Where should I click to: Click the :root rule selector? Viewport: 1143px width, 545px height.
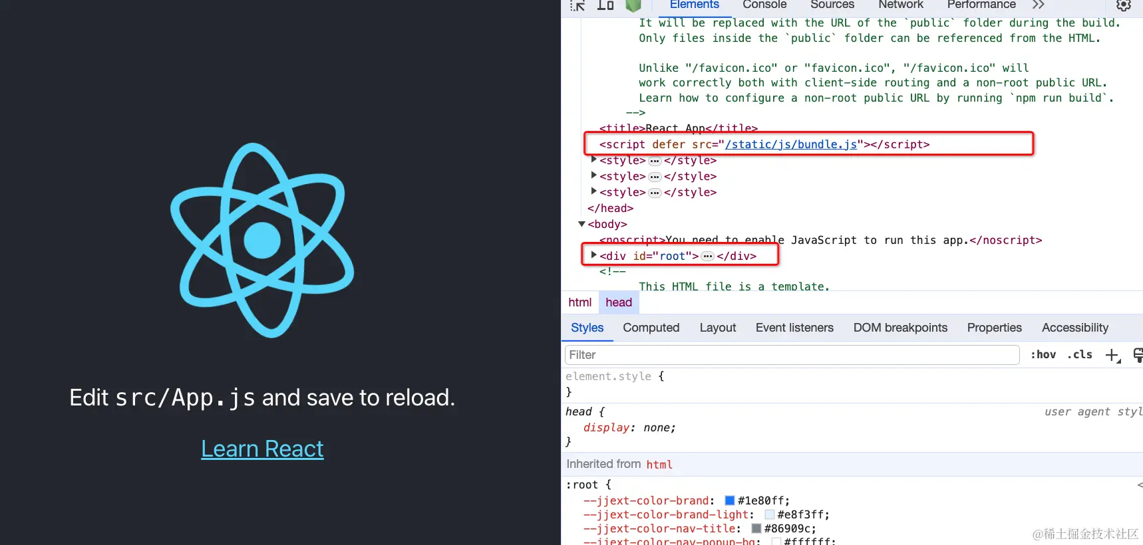click(x=581, y=485)
